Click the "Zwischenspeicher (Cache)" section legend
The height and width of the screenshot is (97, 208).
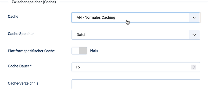pos(34,2)
